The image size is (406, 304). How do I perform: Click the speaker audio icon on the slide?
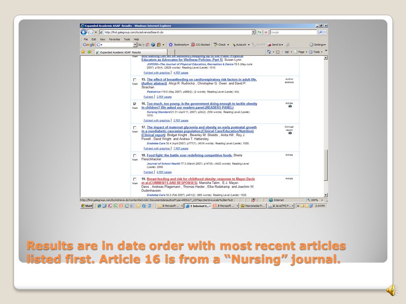tap(392, 290)
